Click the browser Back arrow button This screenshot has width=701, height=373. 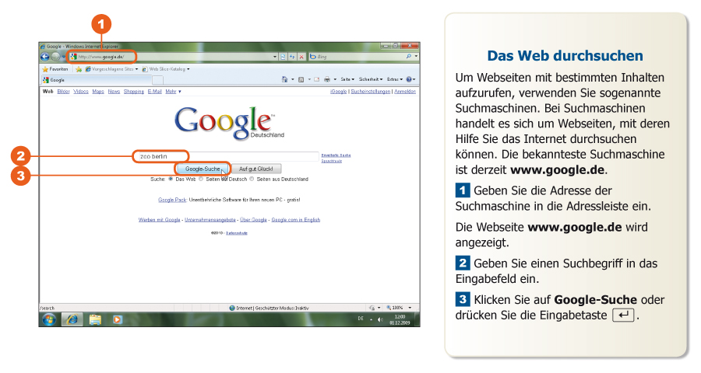click(x=45, y=57)
